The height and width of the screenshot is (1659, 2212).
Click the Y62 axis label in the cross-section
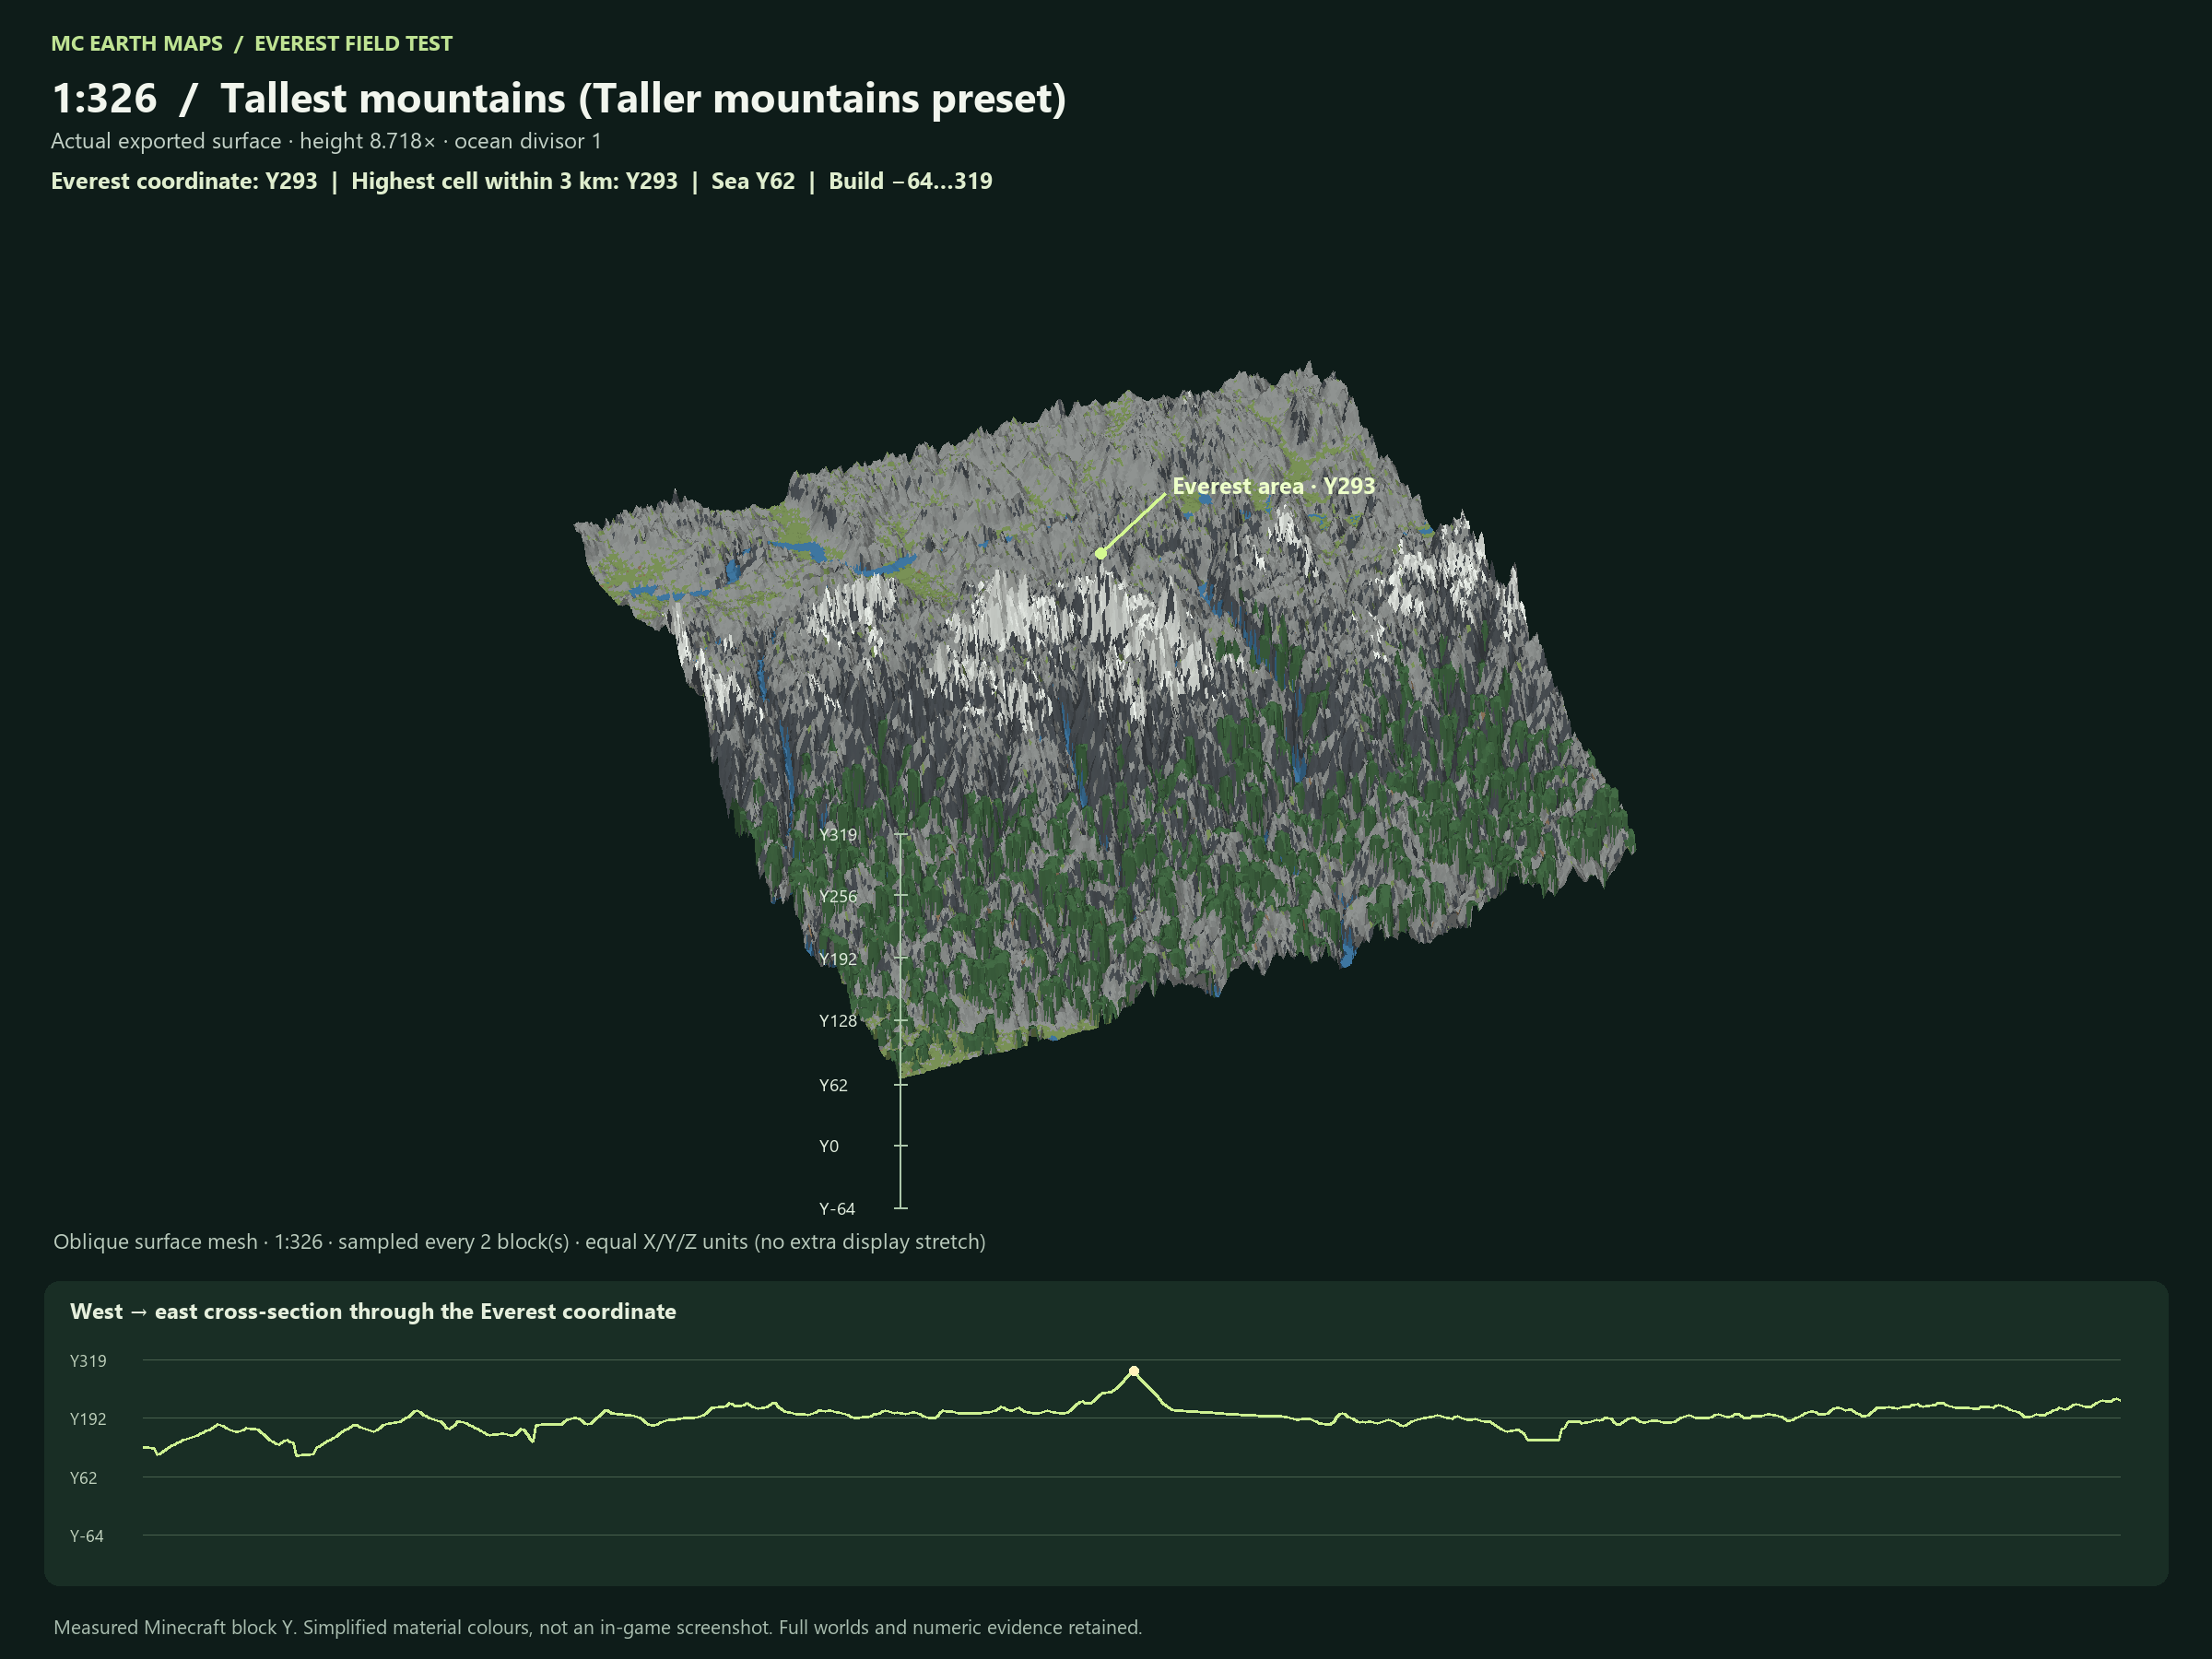click(83, 1478)
